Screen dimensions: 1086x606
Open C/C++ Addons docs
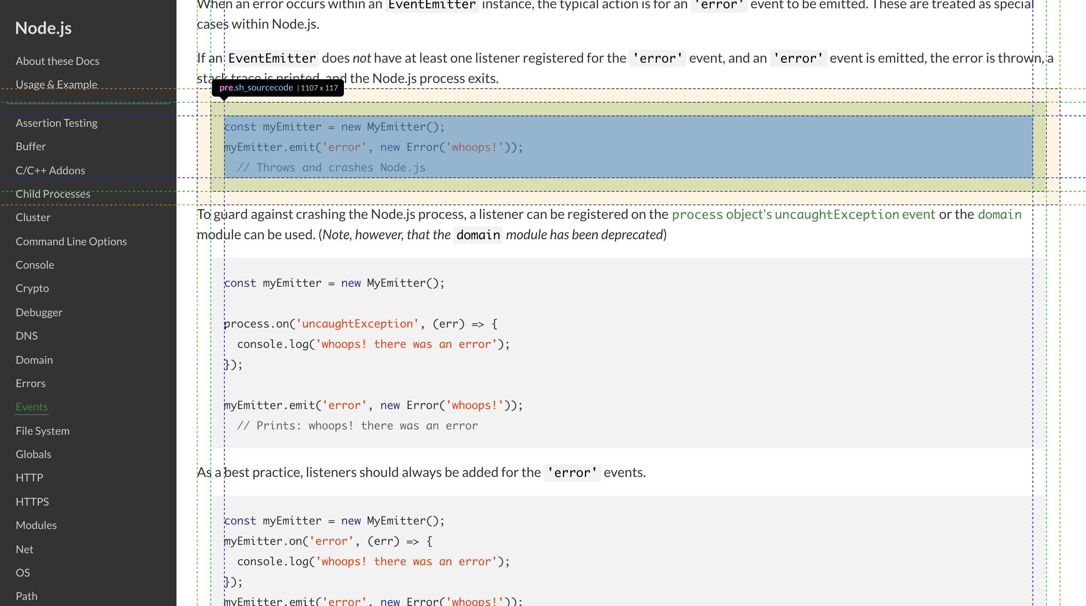[x=50, y=171]
